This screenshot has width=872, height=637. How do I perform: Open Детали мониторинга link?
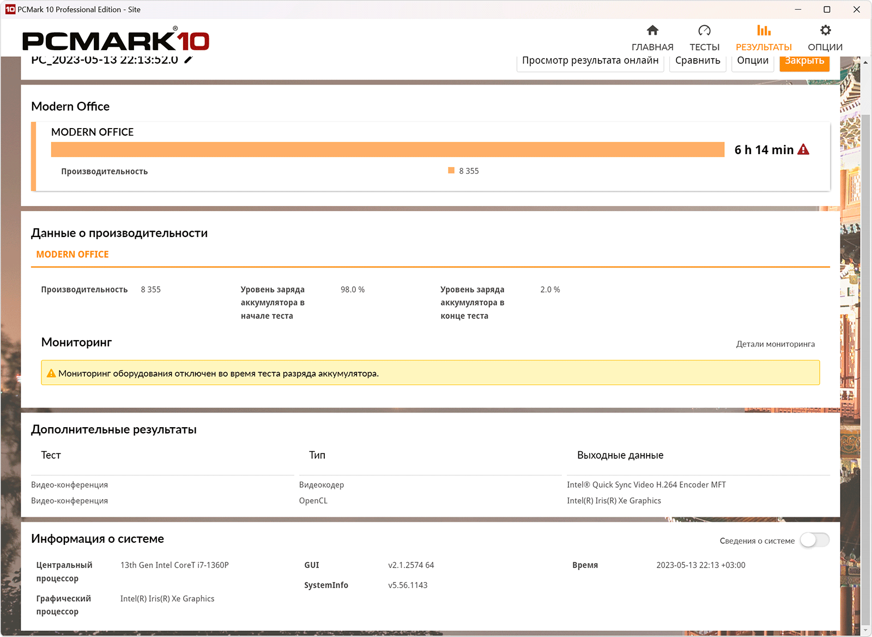coord(776,344)
